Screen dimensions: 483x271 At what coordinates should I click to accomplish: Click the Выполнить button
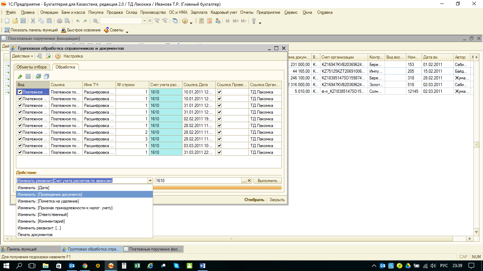point(267,181)
